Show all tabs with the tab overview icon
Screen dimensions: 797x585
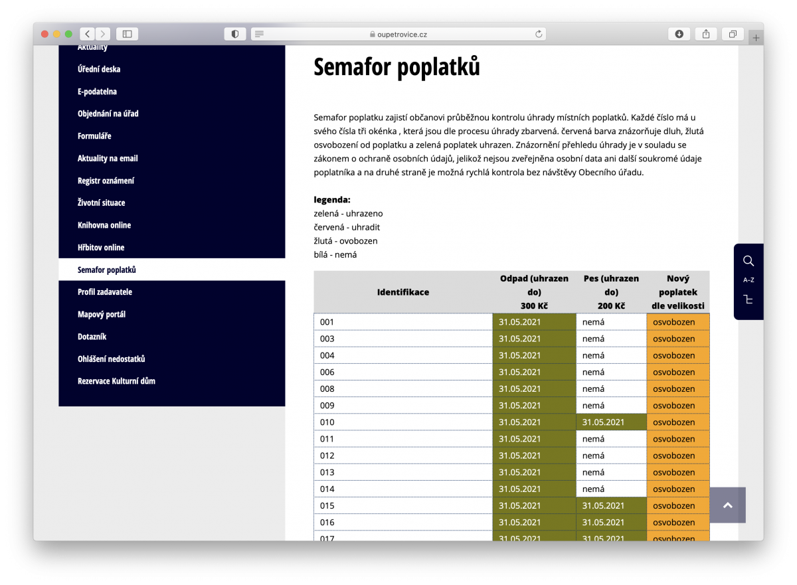point(733,34)
